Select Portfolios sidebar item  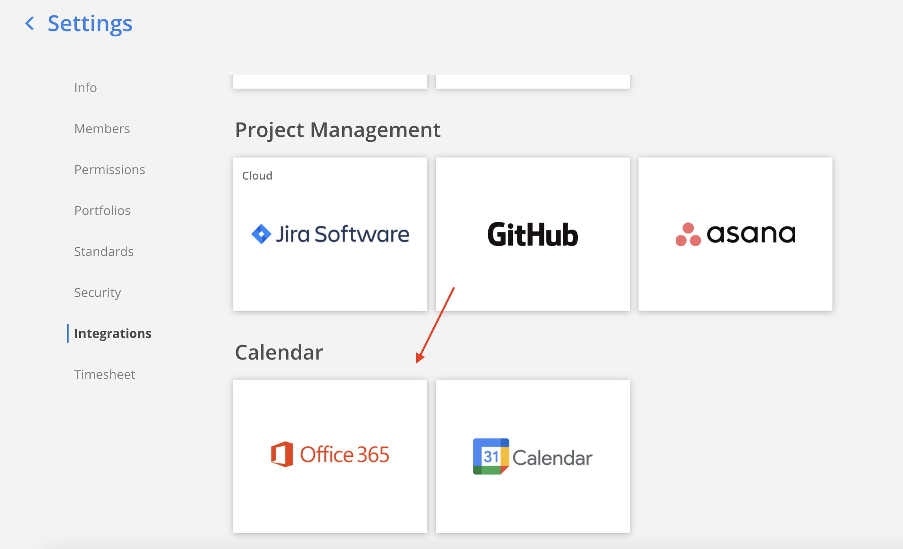point(102,210)
